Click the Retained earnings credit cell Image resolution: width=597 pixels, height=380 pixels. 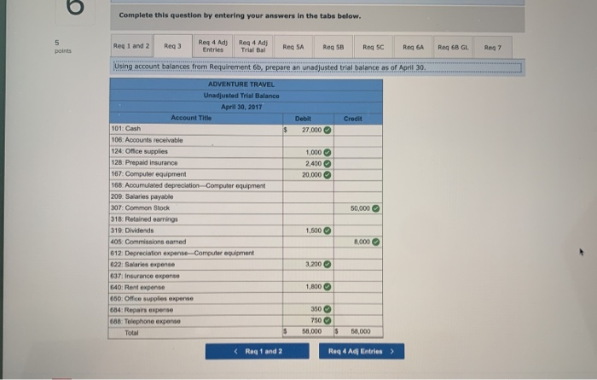pyautogui.click(x=358, y=219)
